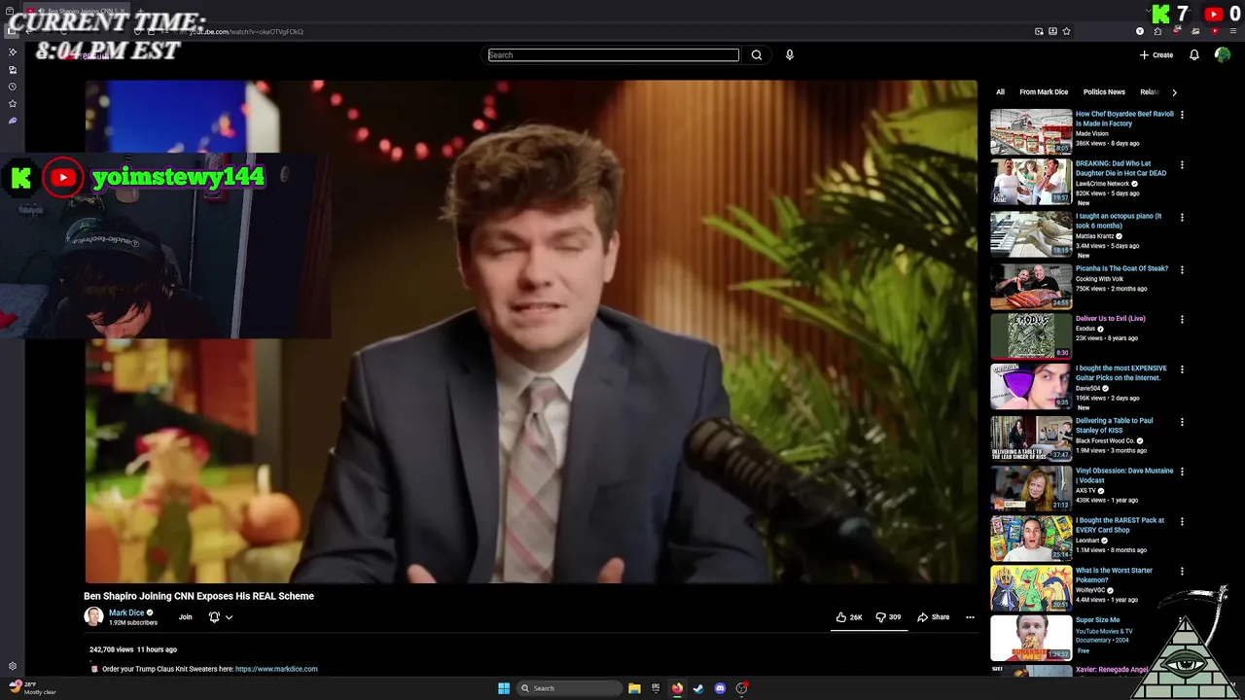
Task: Select the From Mark Dice chip
Action: 1044,92
